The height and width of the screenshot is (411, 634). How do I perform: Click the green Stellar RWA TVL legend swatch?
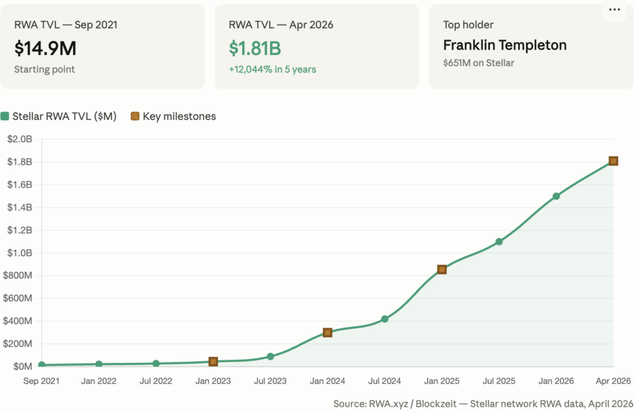point(6,116)
